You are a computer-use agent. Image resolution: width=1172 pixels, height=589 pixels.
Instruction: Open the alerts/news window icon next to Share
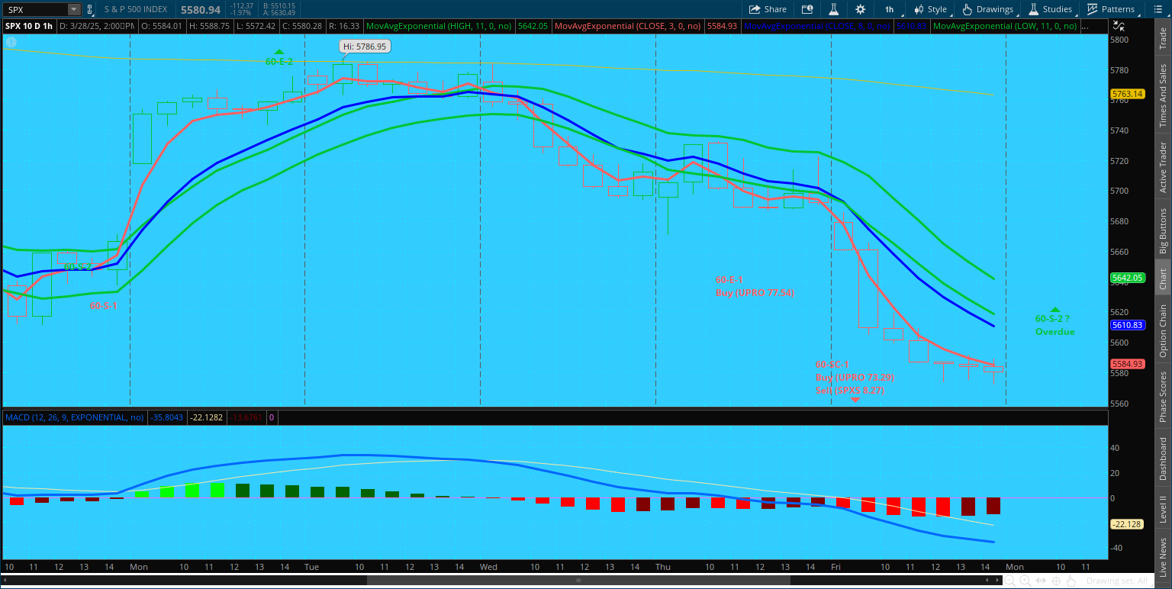pyautogui.click(x=807, y=9)
